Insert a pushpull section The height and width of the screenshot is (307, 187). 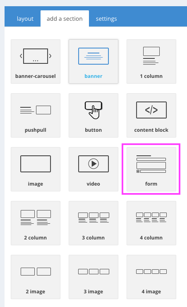point(36,115)
